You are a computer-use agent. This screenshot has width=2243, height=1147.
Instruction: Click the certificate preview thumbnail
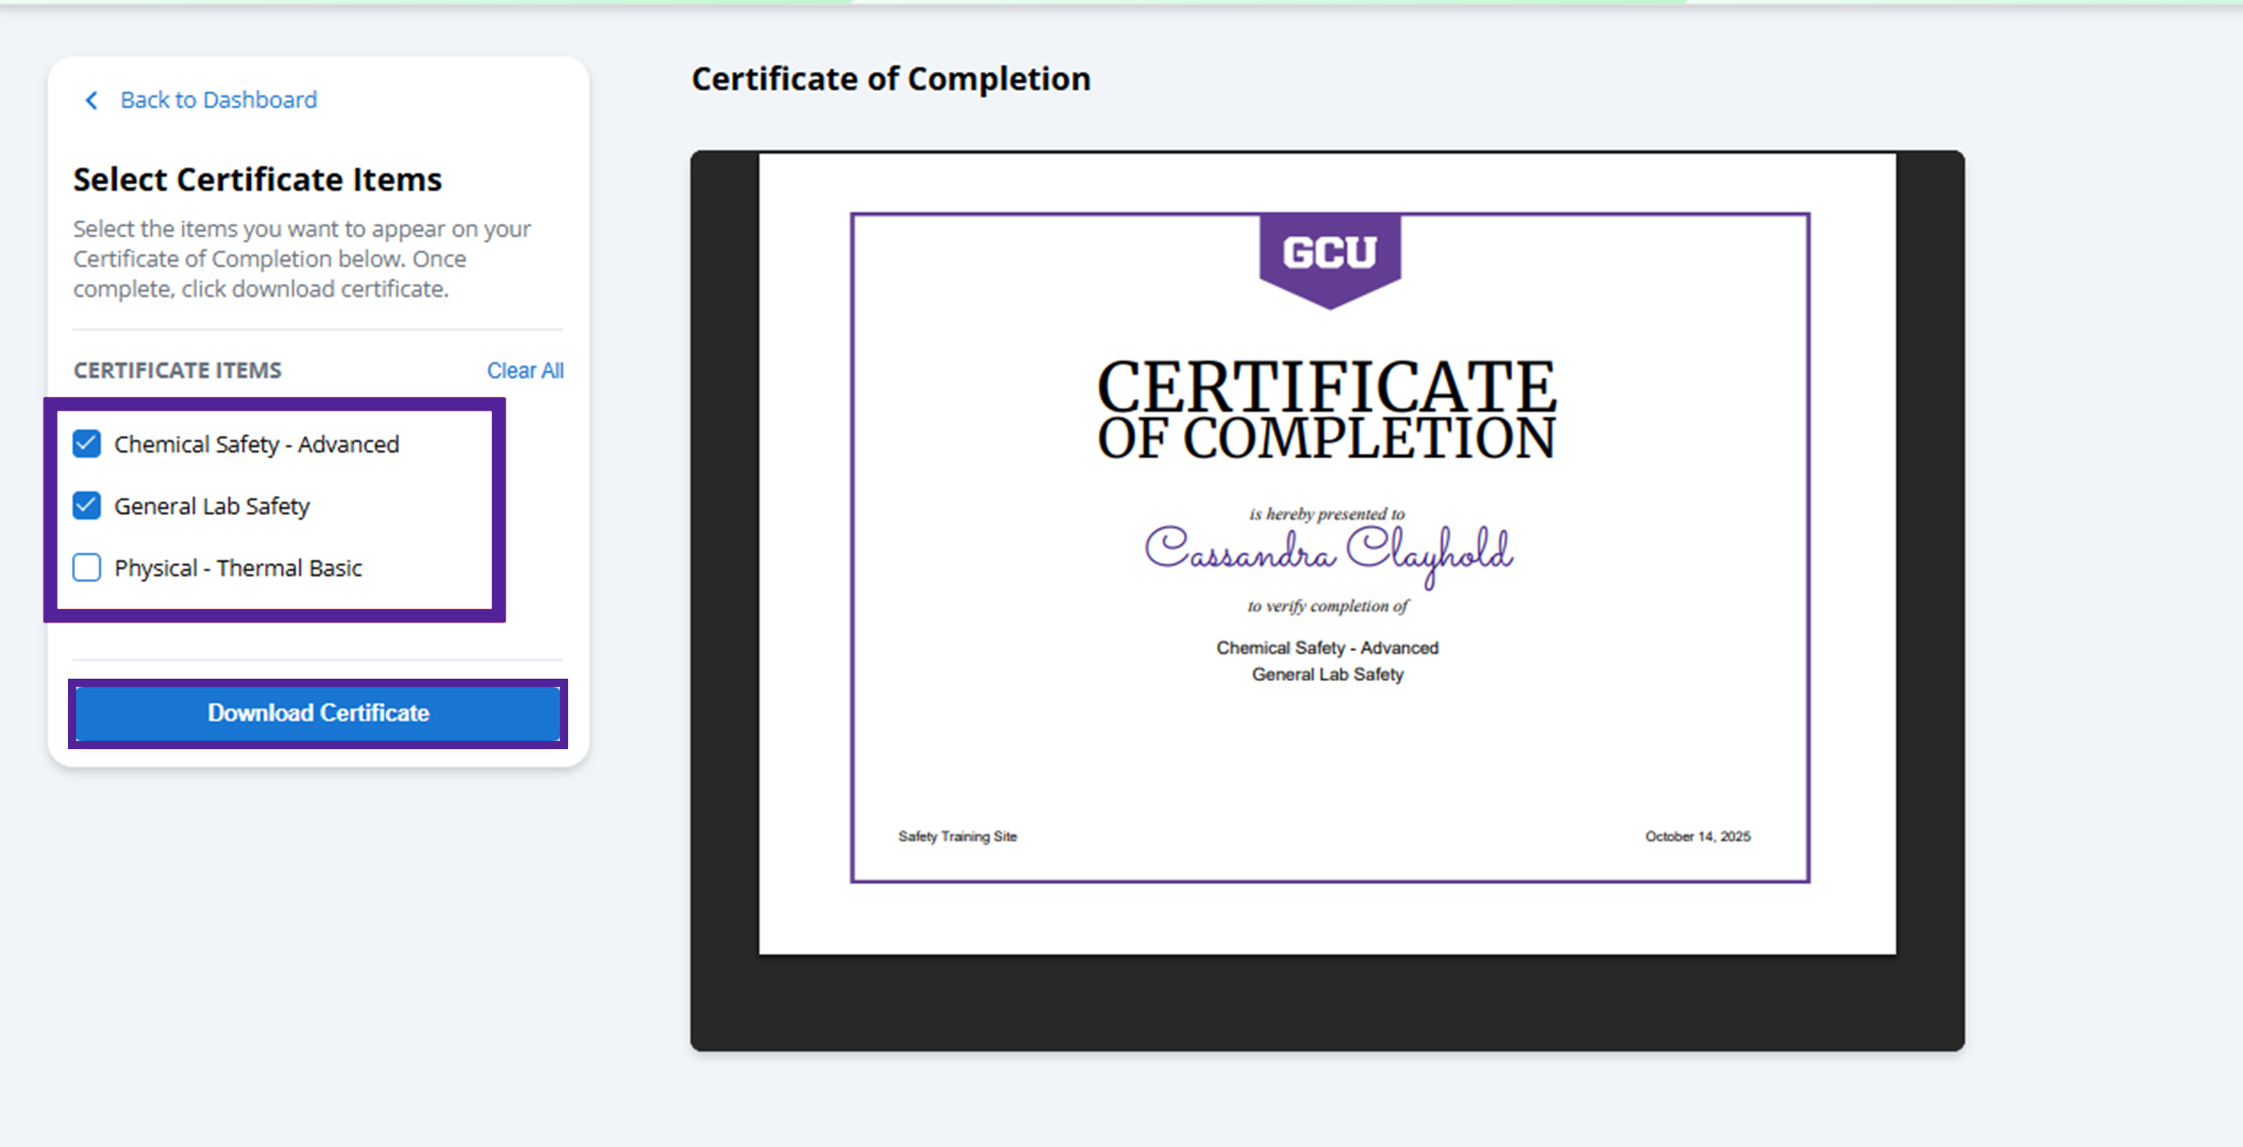1327,749
